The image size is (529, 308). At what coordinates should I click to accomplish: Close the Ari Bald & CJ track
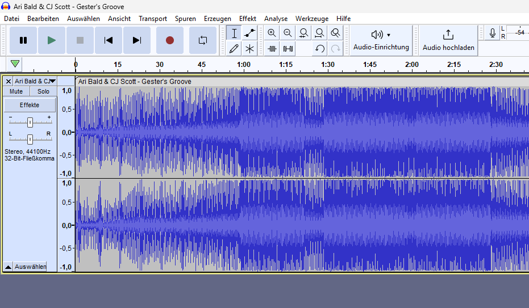coord(9,81)
